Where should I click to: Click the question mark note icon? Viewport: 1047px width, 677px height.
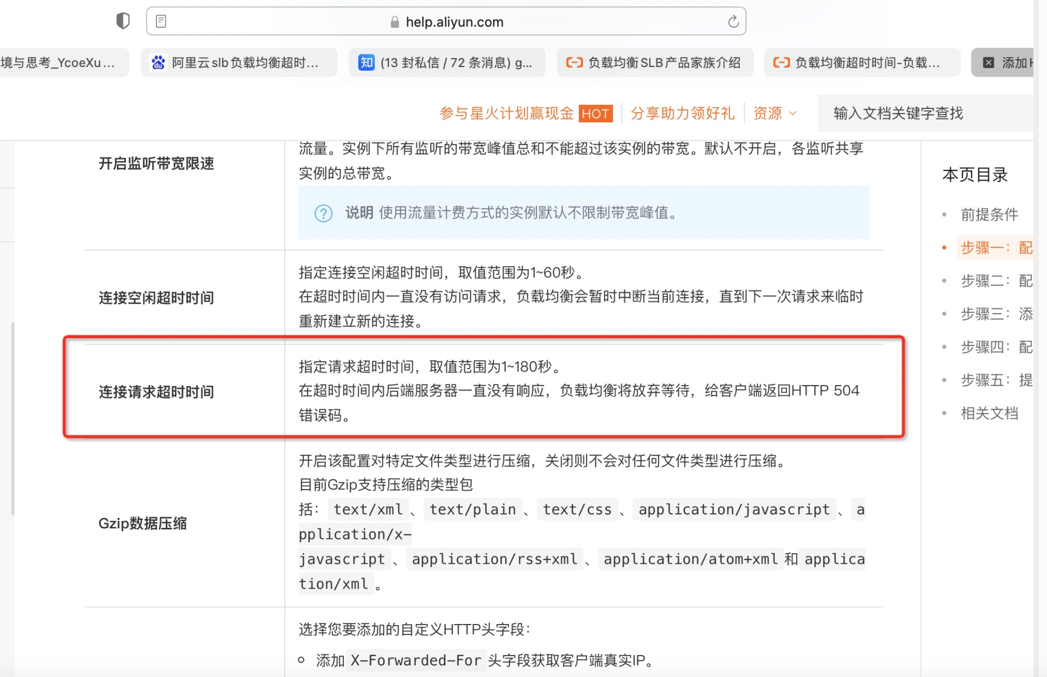coord(323,213)
